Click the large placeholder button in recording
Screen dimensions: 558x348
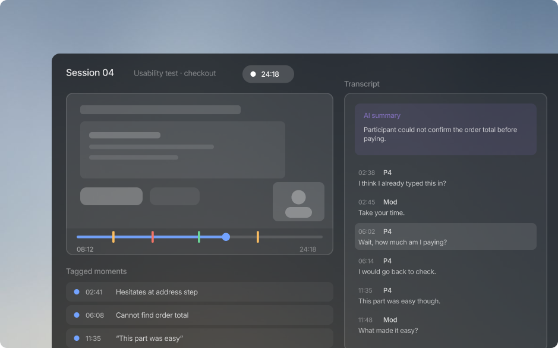point(111,196)
